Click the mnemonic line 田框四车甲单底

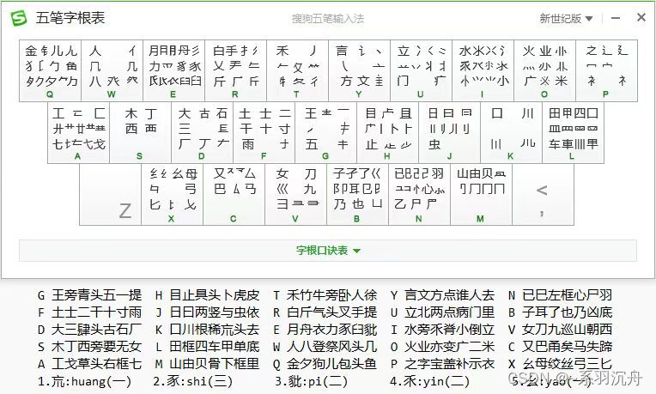click(214, 347)
